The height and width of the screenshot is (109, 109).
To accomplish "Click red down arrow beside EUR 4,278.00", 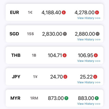I will [x=97, y=13].
